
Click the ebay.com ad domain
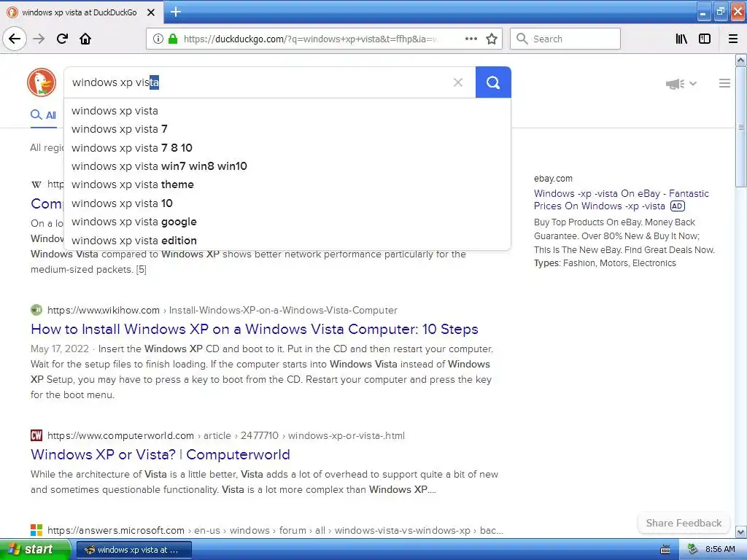(x=553, y=179)
